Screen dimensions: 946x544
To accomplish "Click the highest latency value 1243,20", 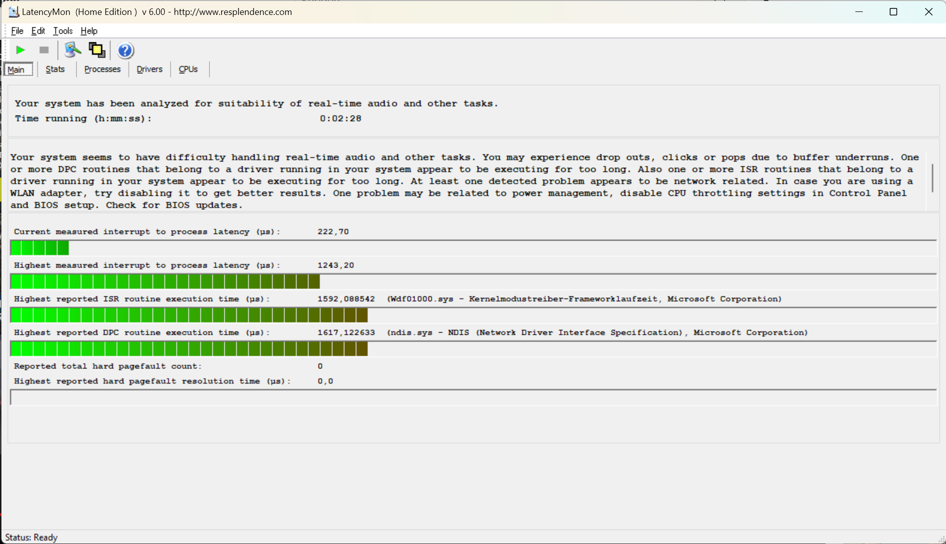I will click(x=336, y=266).
